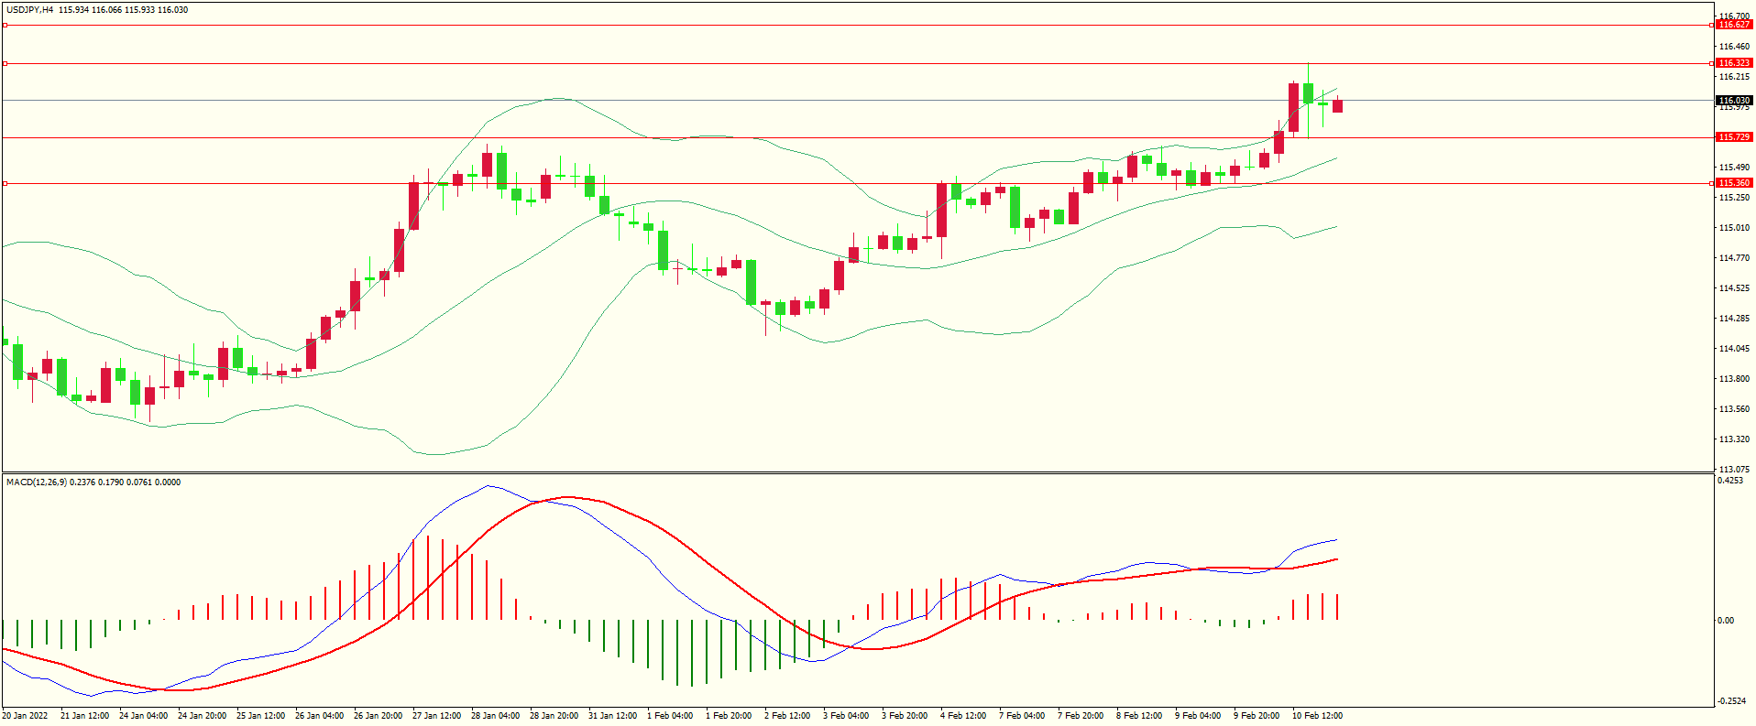Click the 10 Feb 12:00 time label
1756x726 pixels.
click(1317, 716)
